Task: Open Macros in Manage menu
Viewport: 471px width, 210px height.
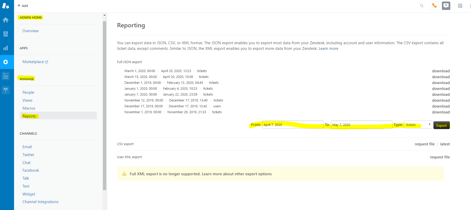Action: 29,108
